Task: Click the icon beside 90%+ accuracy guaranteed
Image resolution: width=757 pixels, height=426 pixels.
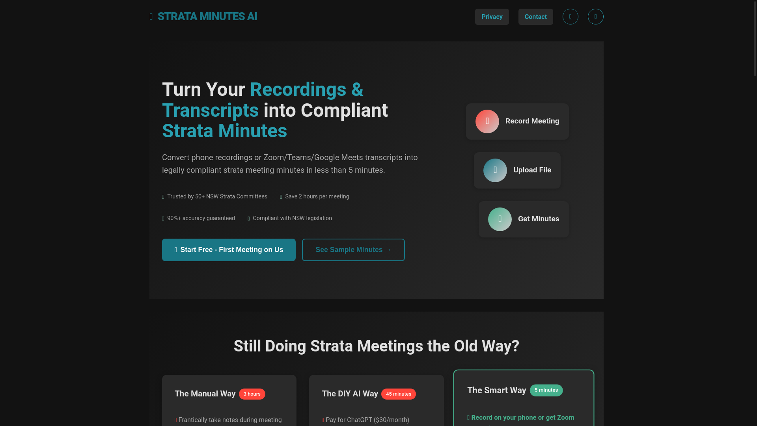Action: coord(163,219)
